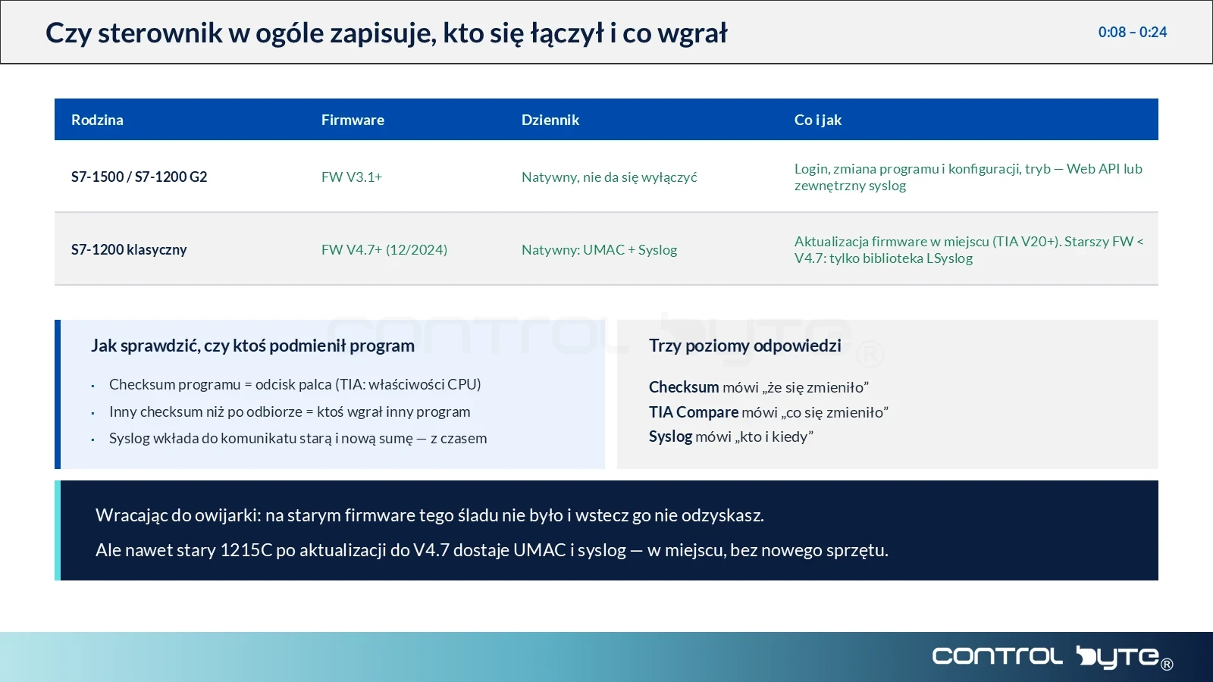Click the 'Natywny: UMAC + Syslog' cell
The width and height of the screenshot is (1213, 682).
tap(600, 249)
